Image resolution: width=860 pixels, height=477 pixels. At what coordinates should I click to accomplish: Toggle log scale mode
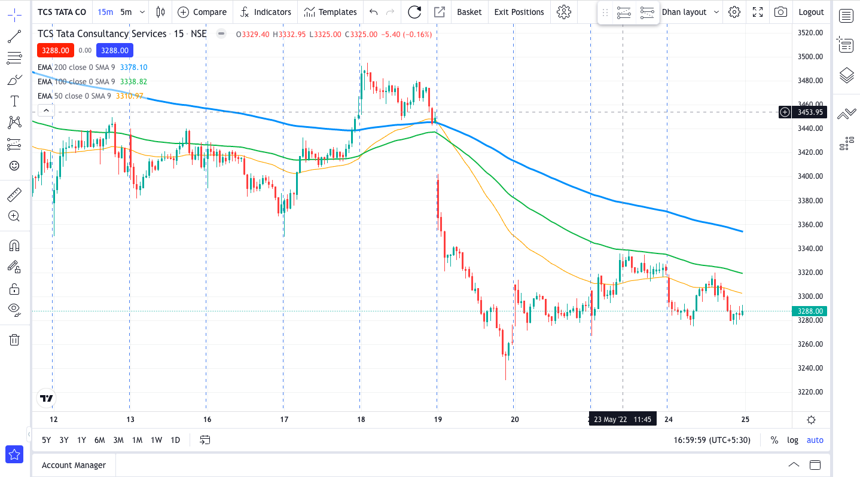point(792,440)
